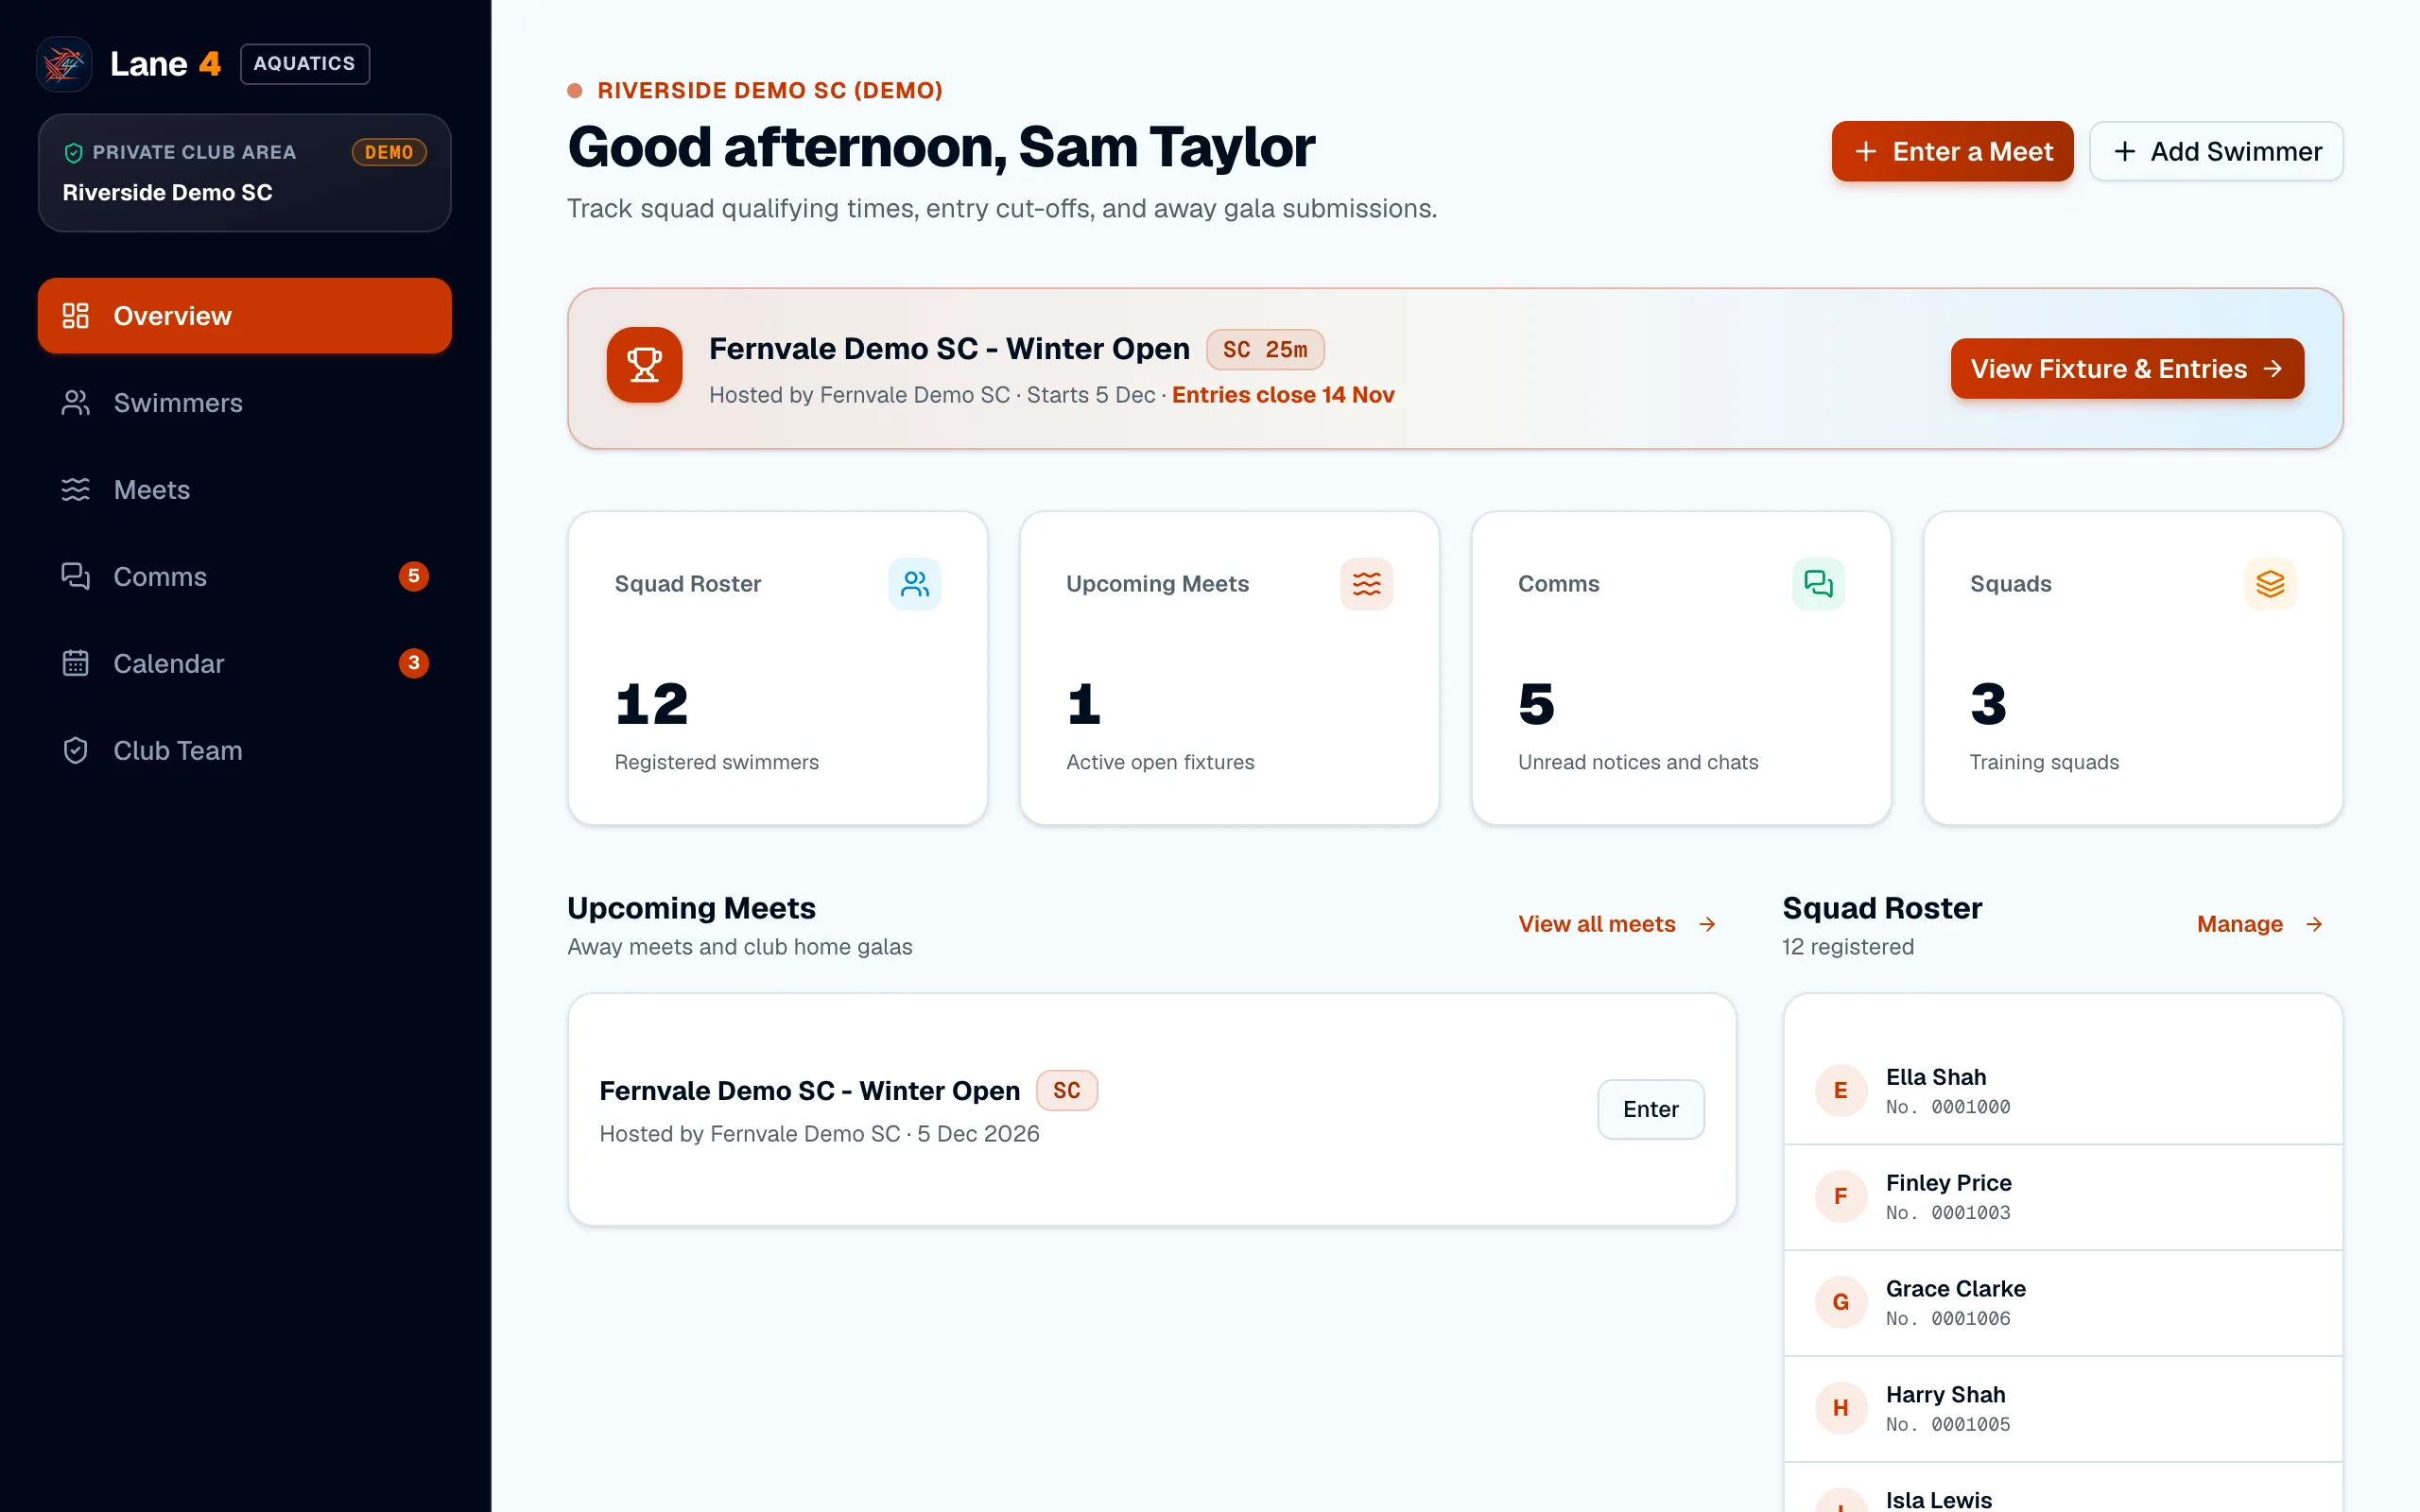Image resolution: width=2420 pixels, height=1512 pixels.
Task: Click the arrow next to Manage
Action: pyautogui.click(x=2314, y=925)
